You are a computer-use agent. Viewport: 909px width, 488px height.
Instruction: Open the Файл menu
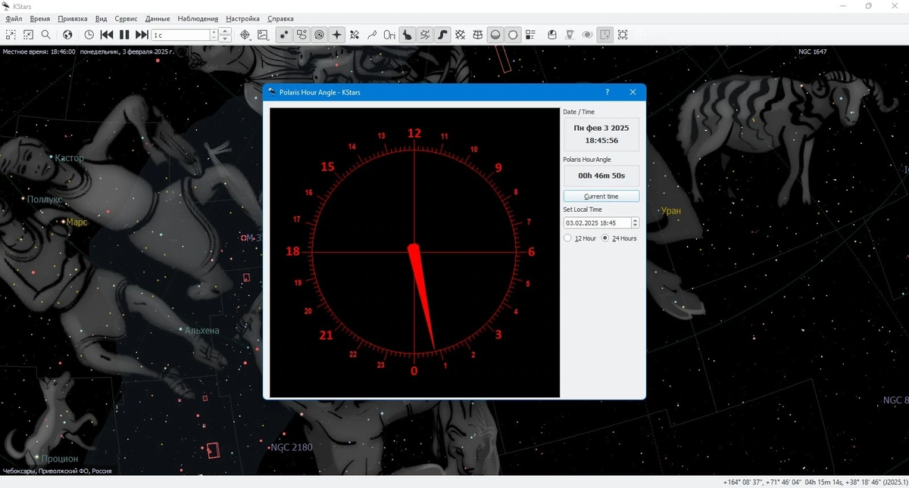pyautogui.click(x=14, y=18)
